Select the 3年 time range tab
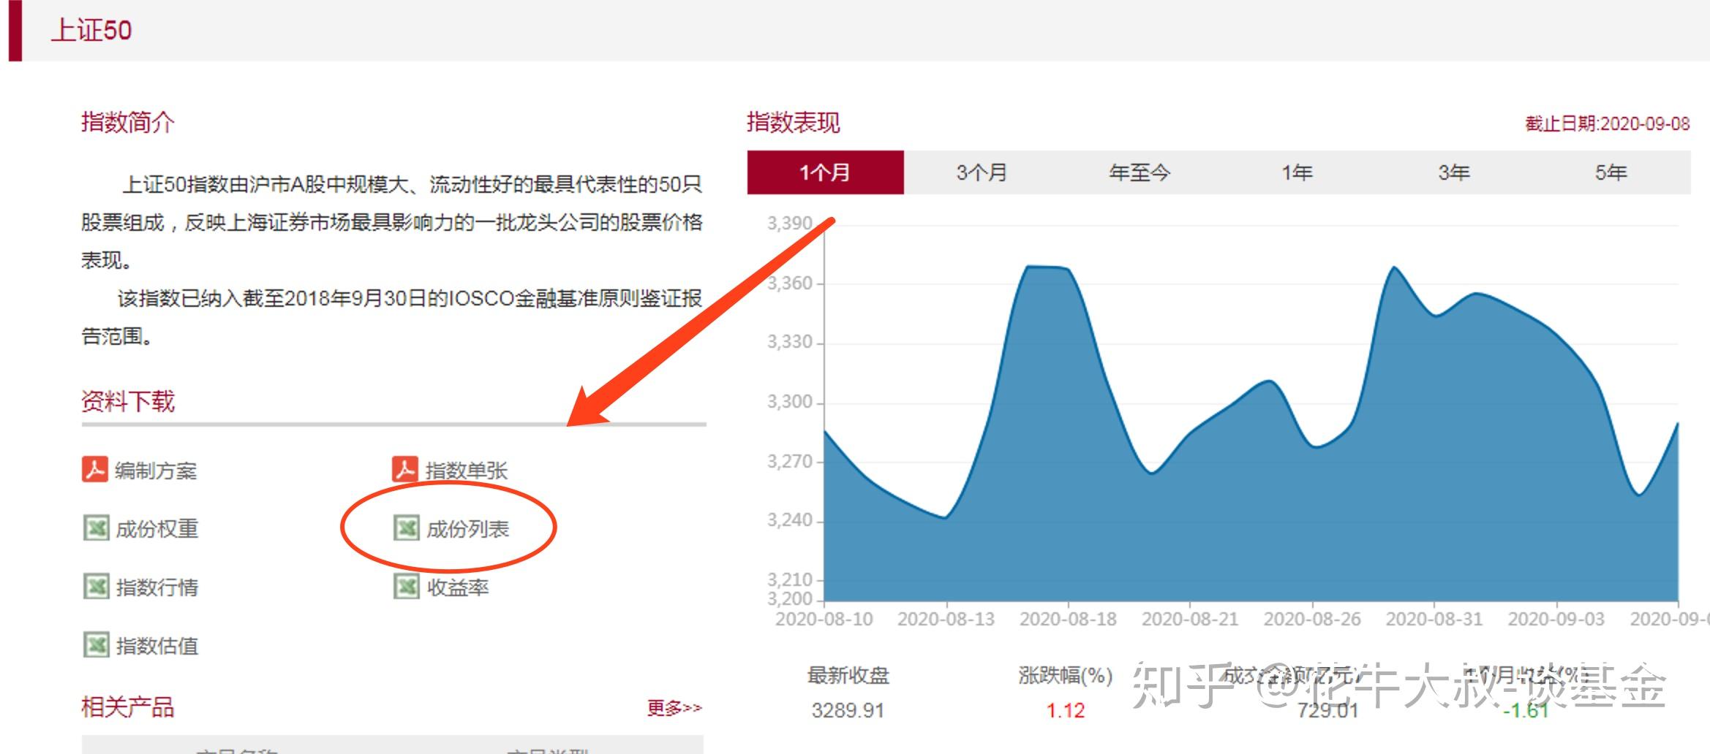The height and width of the screenshot is (754, 1710). (x=1454, y=172)
